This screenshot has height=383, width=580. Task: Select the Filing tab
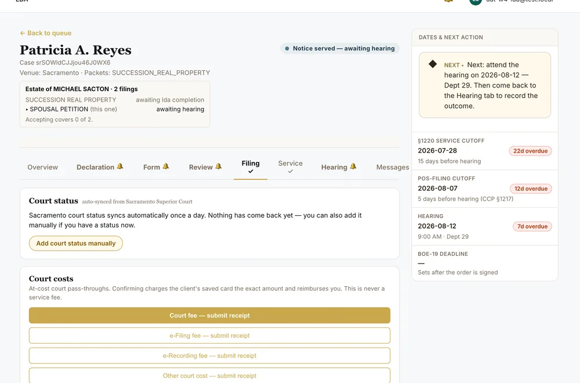click(251, 167)
